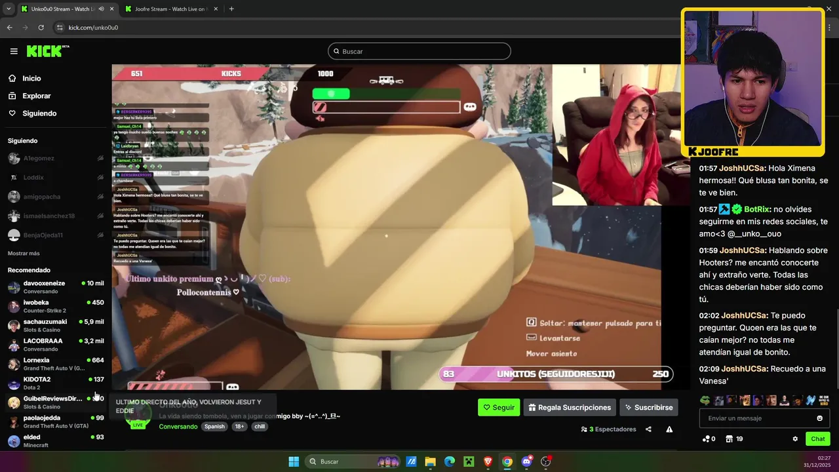Click the channel points icon showing 0
839x472 pixels.
(x=705, y=439)
